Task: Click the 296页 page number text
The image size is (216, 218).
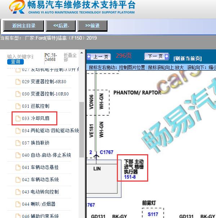Action: (124, 55)
